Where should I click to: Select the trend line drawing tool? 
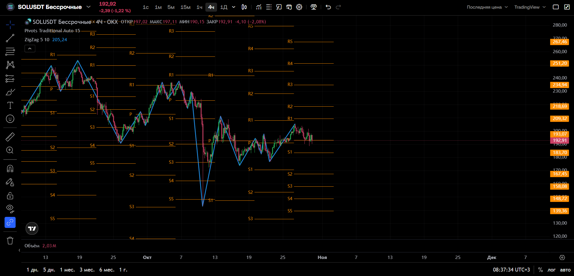point(10,38)
